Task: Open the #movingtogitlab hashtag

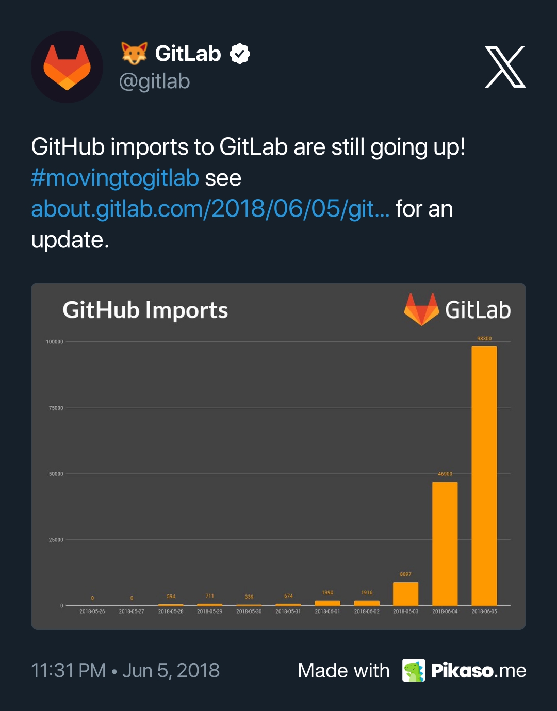Action: coord(115,178)
